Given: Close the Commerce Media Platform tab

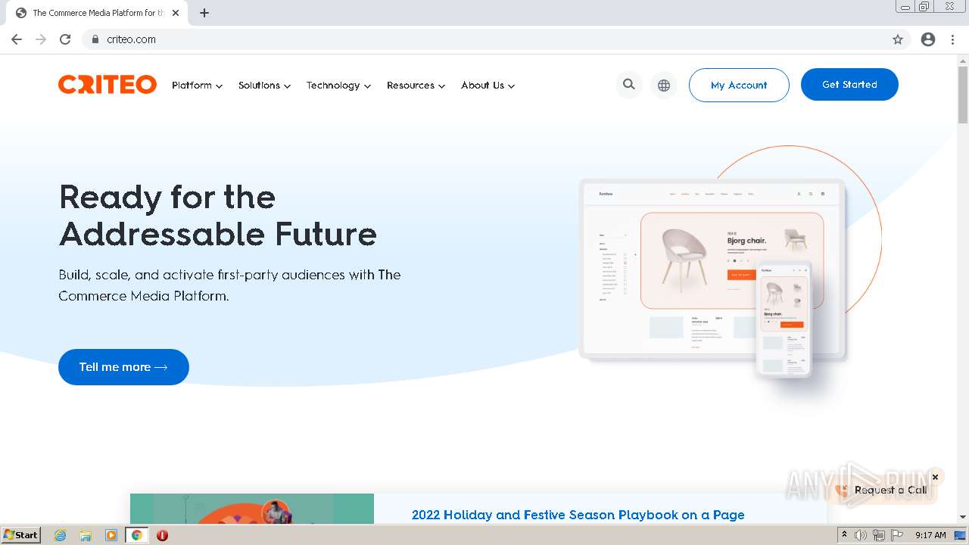Looking at the screenshot, I should [176, 13].
